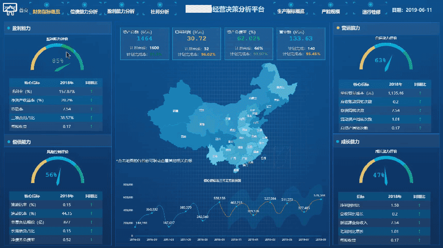Click the 144,191 point on the line chart
This screenshot has height=248, width=443.
[x=135, y=227]
